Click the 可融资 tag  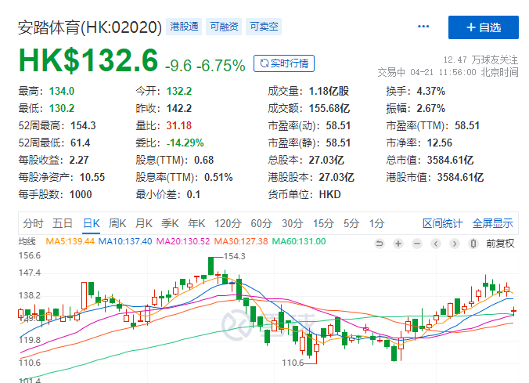(224, 27)
